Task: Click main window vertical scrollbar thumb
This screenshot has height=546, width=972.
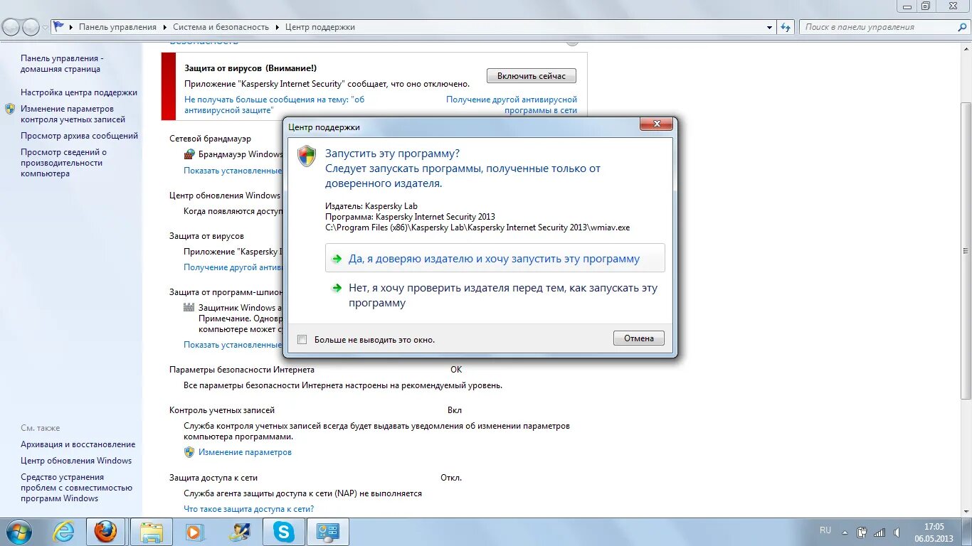Action: tap(966, 251)
